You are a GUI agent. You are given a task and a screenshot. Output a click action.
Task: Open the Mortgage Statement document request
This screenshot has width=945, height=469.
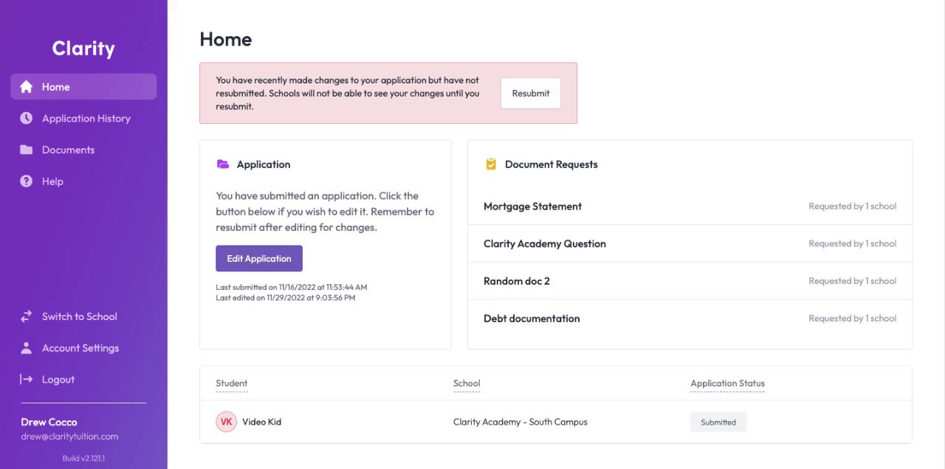532,206
